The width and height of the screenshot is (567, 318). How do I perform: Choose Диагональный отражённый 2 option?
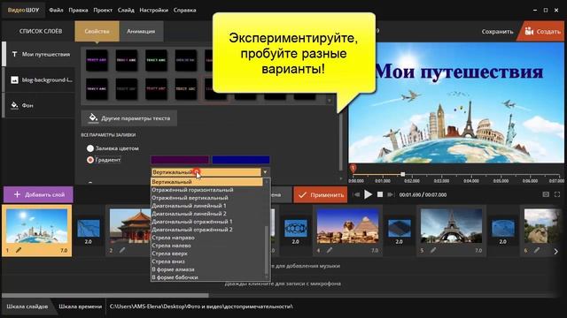click(206, 230)
